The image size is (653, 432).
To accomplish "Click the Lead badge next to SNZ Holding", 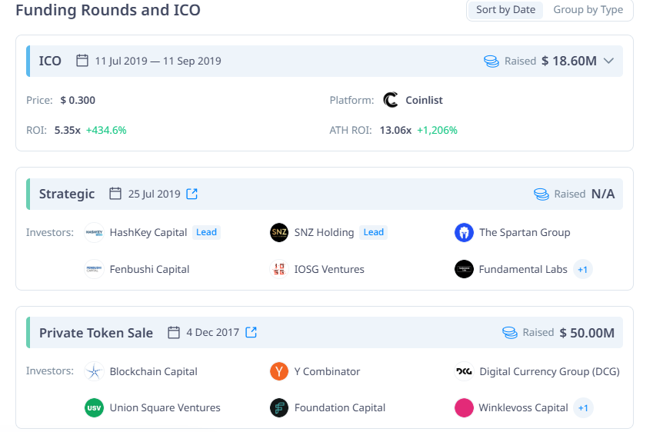I will 374,232.
